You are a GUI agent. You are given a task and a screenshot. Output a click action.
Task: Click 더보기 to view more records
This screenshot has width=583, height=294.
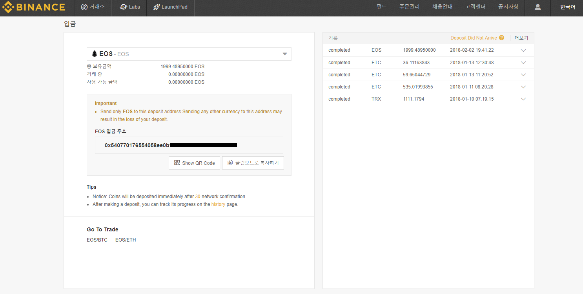coord(521,38)
